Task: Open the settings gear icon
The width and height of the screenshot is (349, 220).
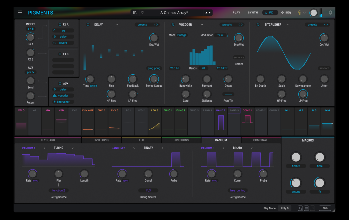Action: (x=330, y=12)
